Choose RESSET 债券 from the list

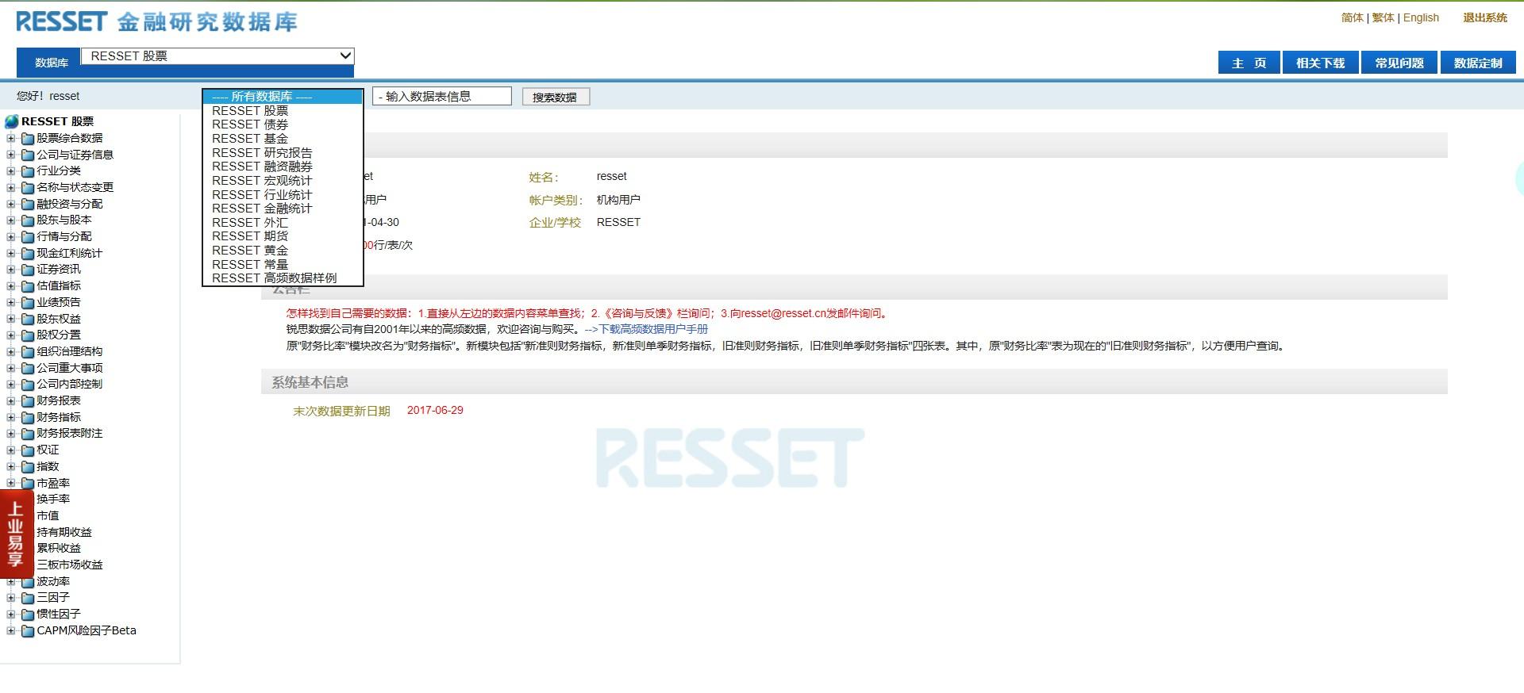pos(283,124)
